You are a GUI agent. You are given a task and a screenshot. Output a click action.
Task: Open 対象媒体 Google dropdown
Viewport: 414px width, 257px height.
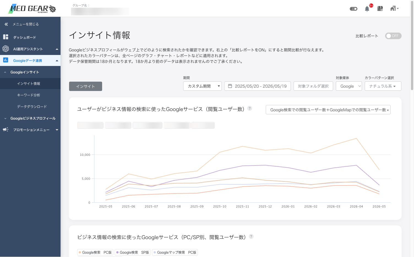coord(349,86)
